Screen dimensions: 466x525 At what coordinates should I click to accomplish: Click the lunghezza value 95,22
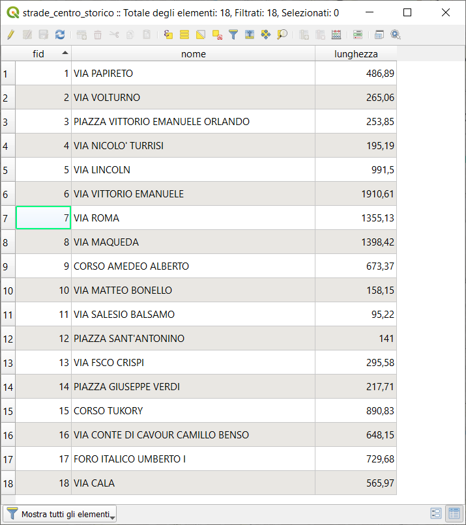point(356,315)
